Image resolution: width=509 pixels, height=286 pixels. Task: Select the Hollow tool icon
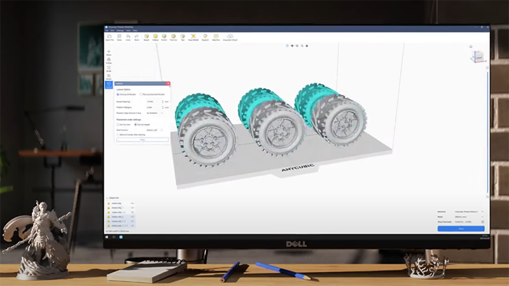point(155,37)
